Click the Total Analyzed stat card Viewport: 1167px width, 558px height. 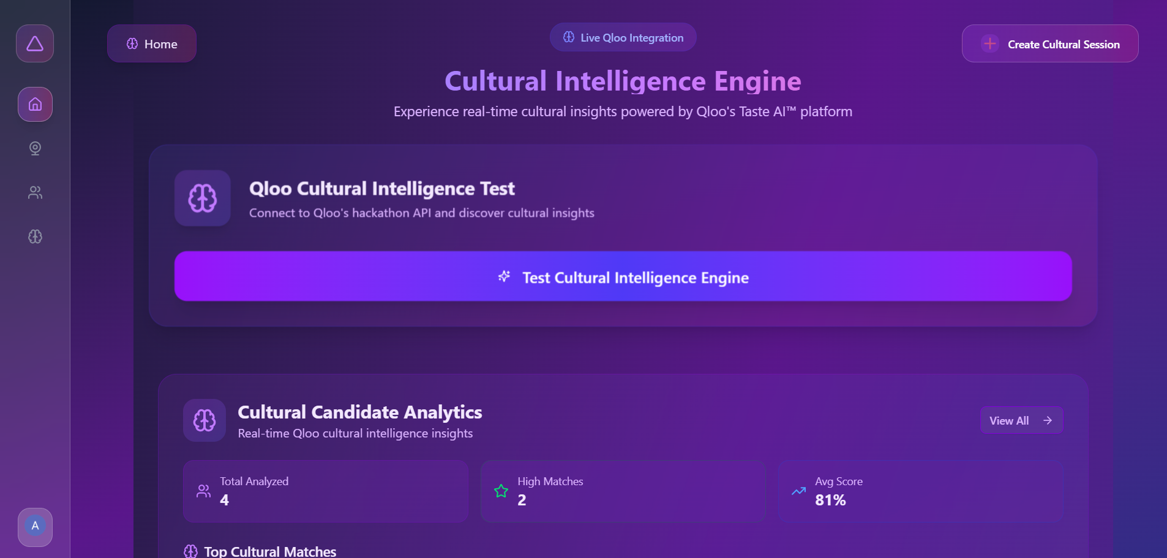[326, 491]
